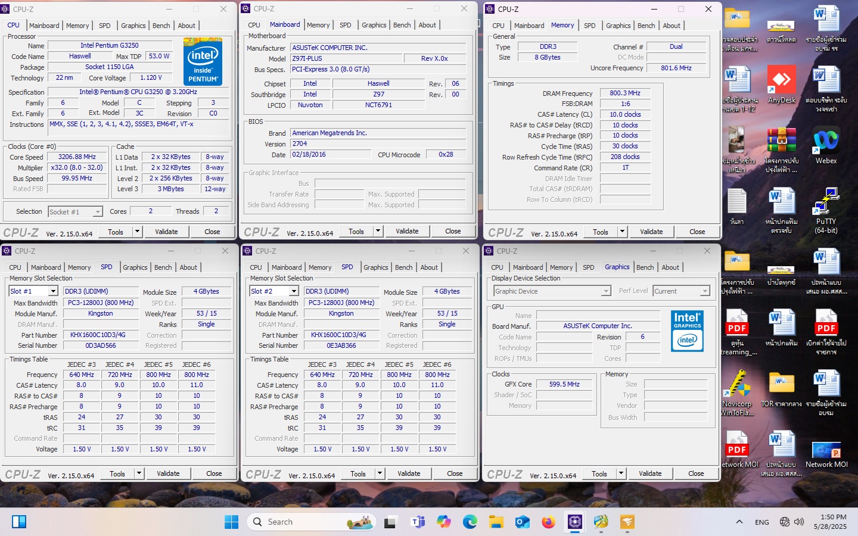Select the ตอบบริษัท Word document icon

click(826, 89)
